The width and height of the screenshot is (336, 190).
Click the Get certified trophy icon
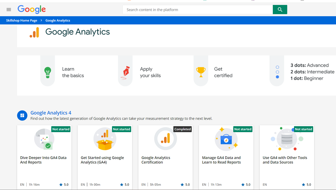(201, 72)
